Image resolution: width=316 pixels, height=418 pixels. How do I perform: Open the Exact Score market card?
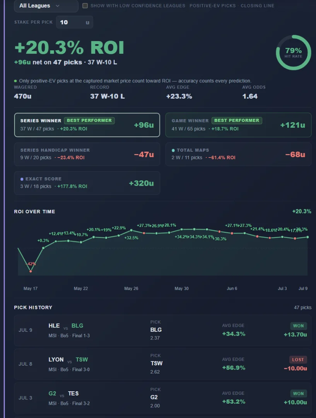click(x=87, y=183)
